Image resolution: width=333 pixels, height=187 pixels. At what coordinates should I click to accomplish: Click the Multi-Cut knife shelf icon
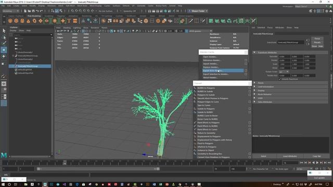[x=191, y=21]
